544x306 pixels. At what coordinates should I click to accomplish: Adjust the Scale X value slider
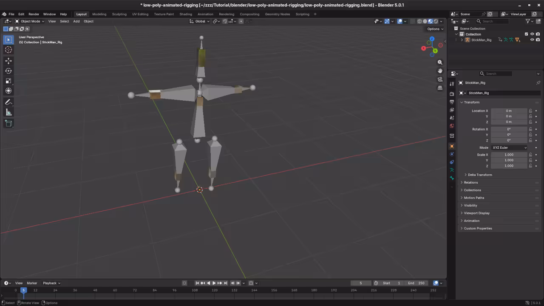pos(509,155)
